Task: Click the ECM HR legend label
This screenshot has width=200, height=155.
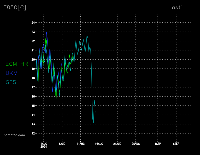Action: pyautogui.click(x=17, y=64)
